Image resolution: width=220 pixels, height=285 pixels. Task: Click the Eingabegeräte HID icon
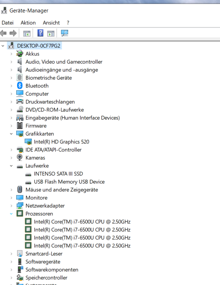click(x=20, y=118)
